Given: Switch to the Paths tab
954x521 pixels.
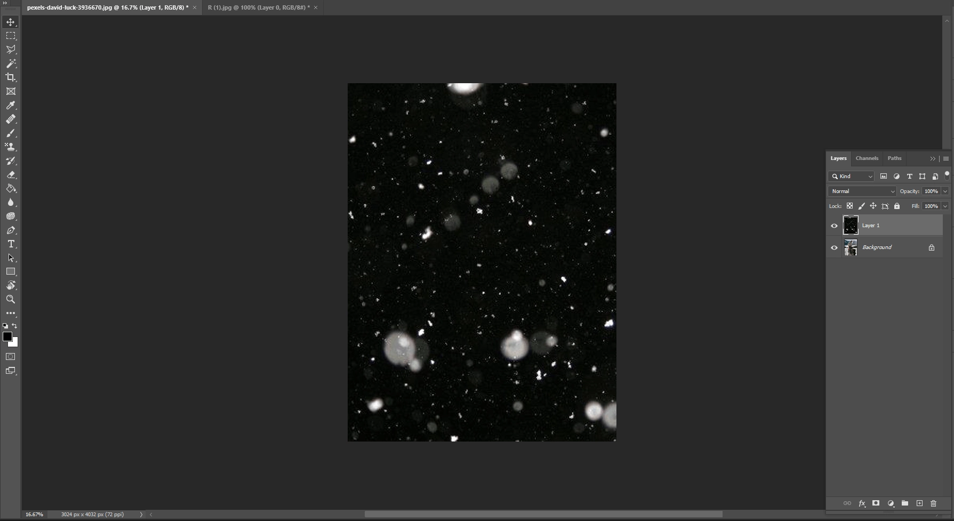Looking at the screenshot, I should (894, 158).
